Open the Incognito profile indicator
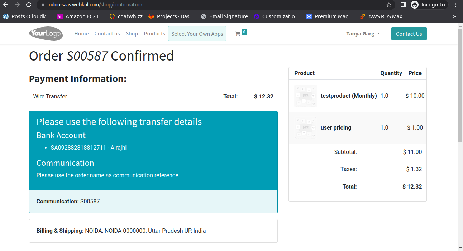 pos(429,5)
